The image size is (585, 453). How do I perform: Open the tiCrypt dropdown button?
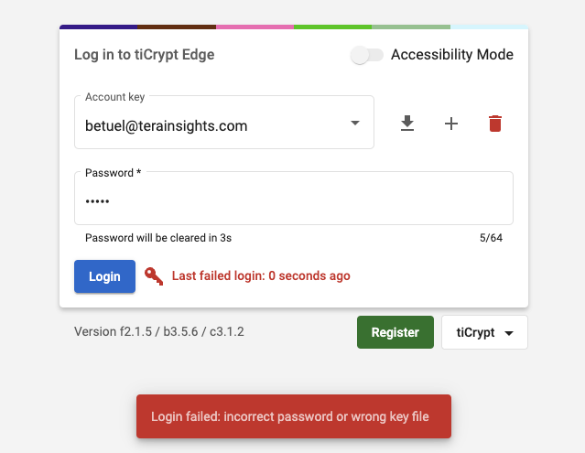484,333
